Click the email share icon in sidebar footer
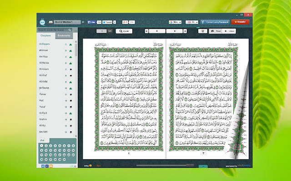 click(x=51, y=166)
